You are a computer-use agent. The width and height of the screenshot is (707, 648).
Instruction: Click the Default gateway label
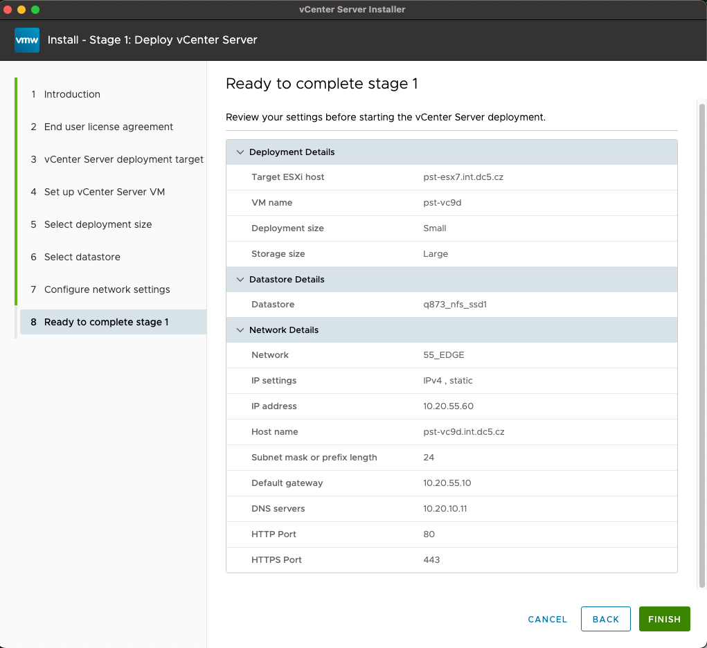[287, 483]
